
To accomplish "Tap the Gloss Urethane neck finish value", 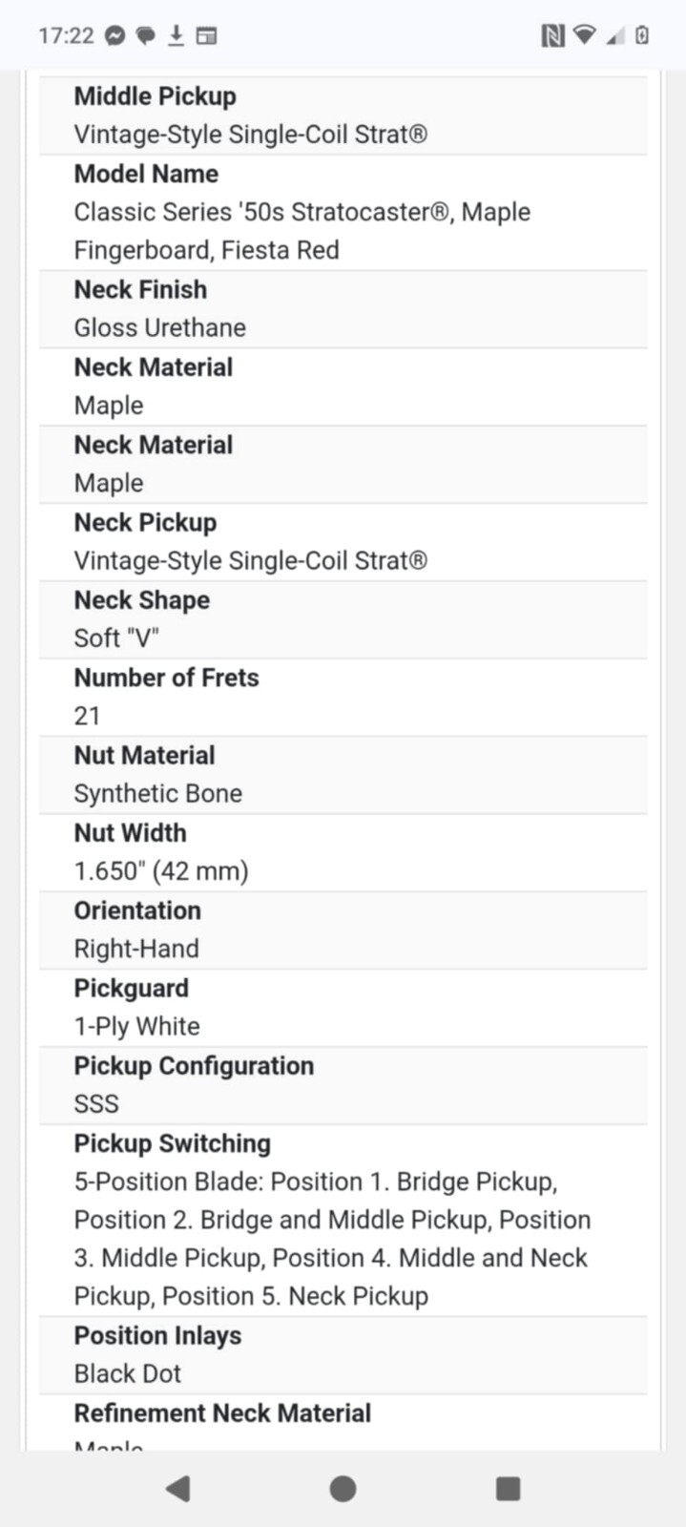I will [x=160, y=327].
